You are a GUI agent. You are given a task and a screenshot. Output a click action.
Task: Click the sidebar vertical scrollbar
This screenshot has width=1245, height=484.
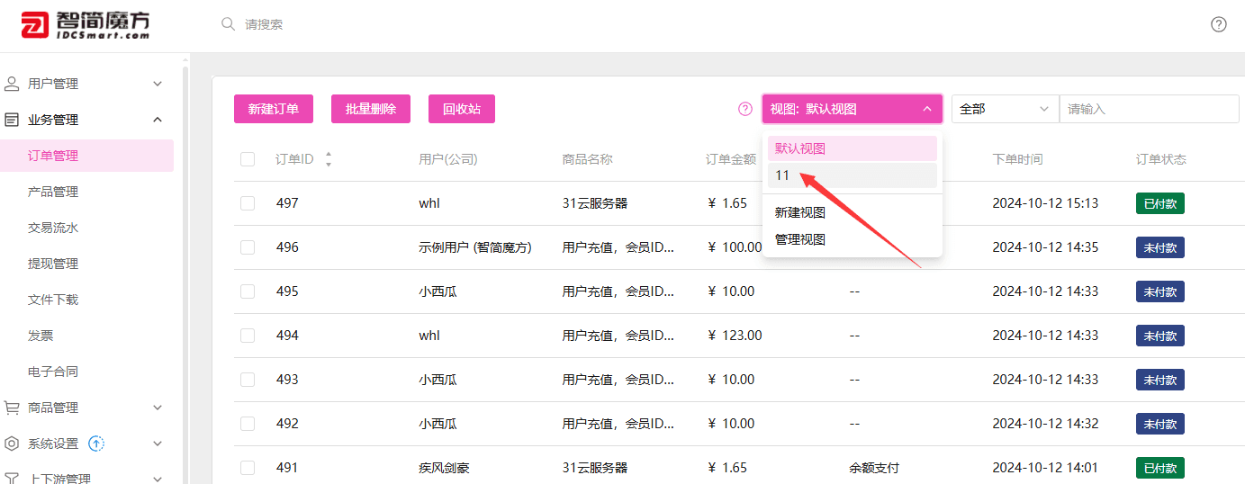185,270
